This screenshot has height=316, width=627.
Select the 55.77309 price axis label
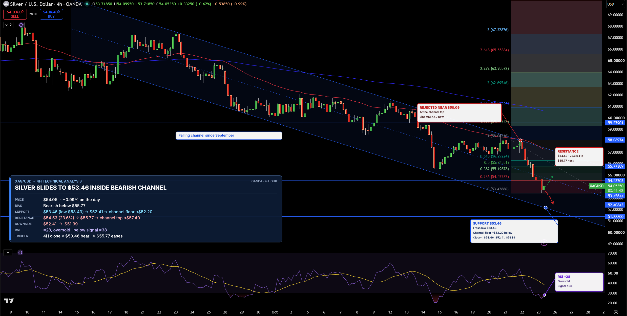coord(615,166)
